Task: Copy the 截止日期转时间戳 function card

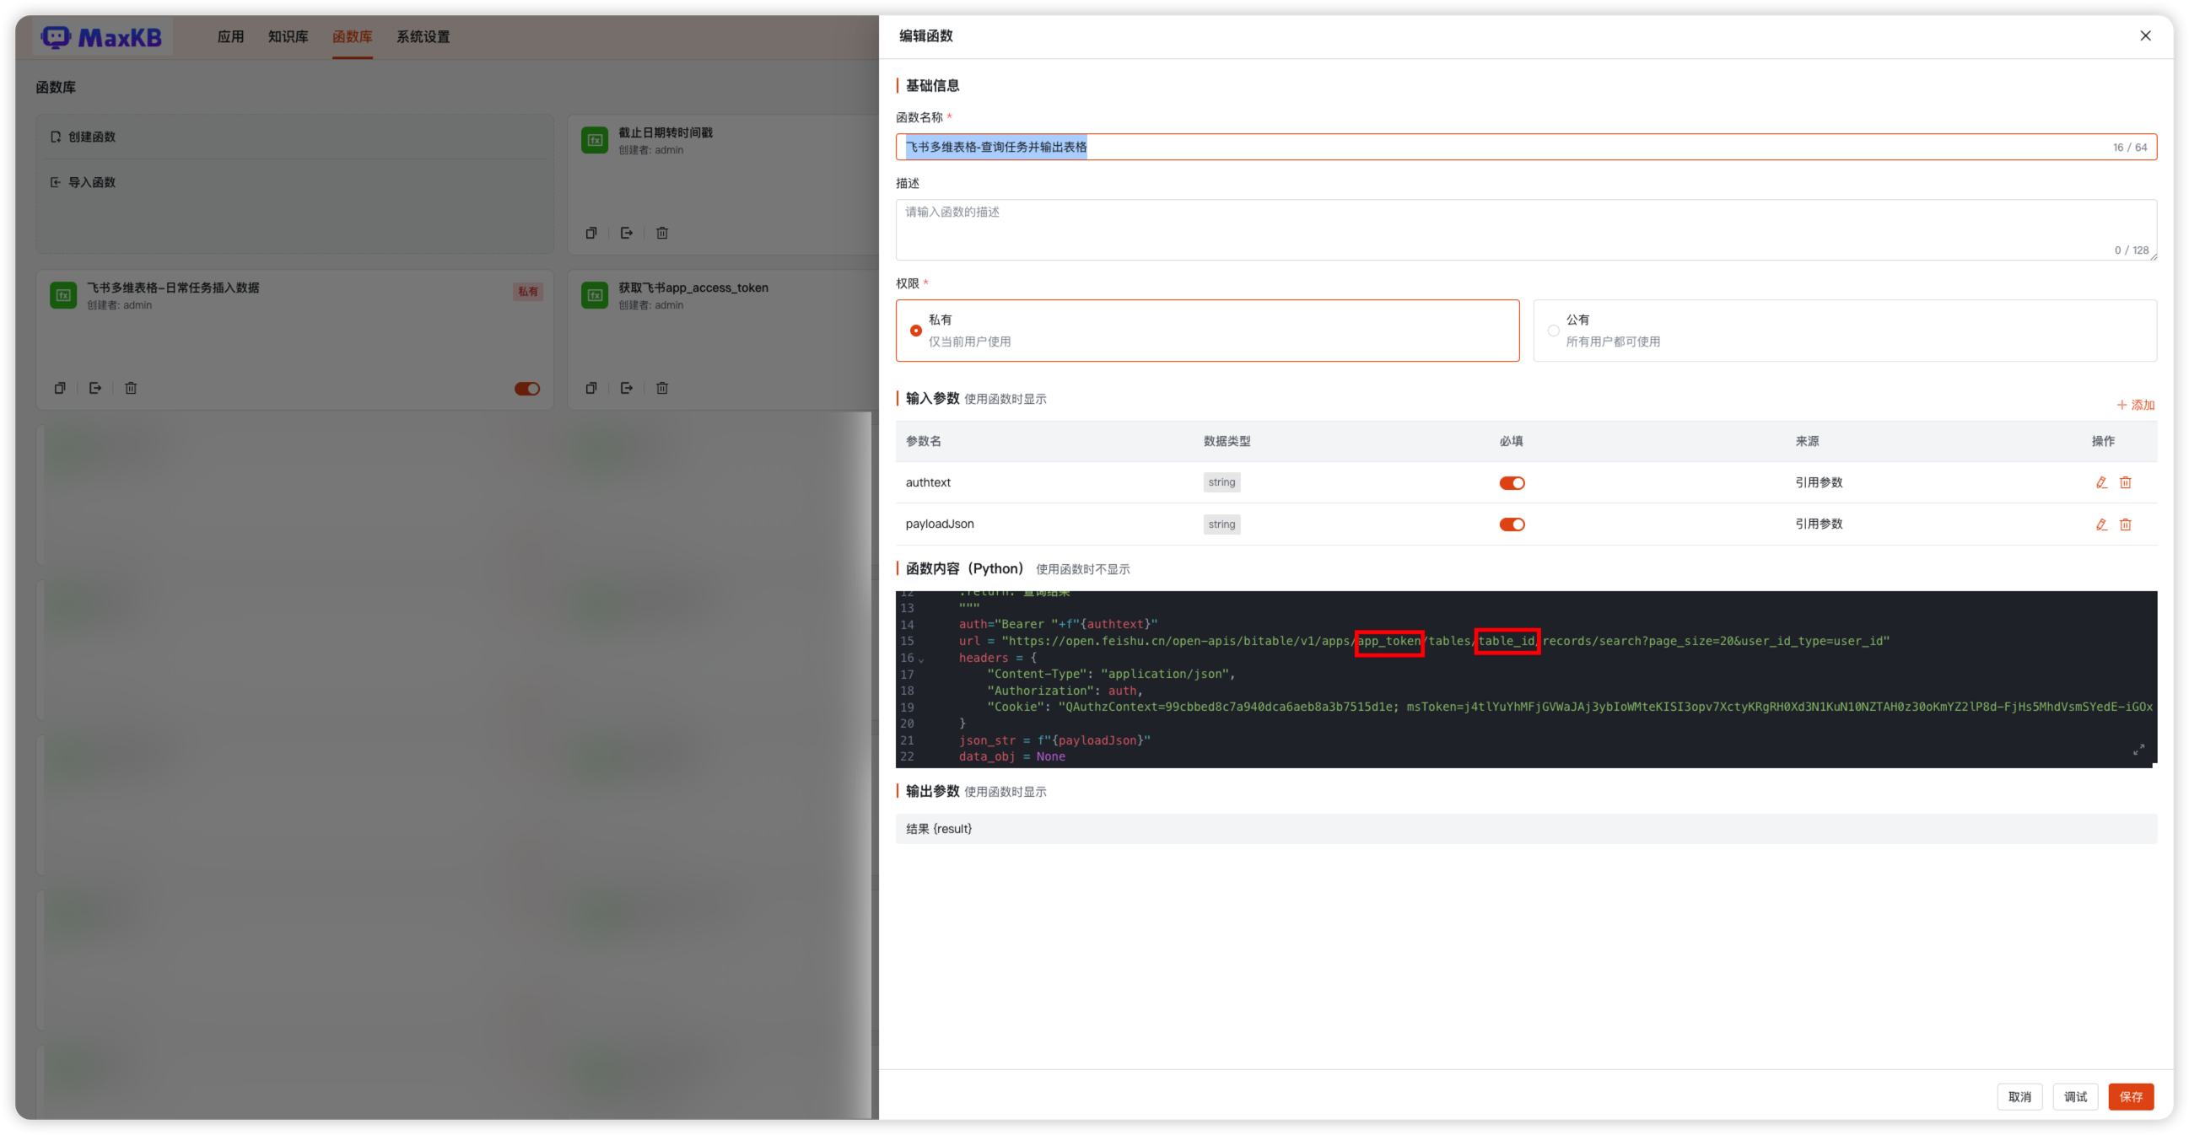Action: tap(591, 233)
